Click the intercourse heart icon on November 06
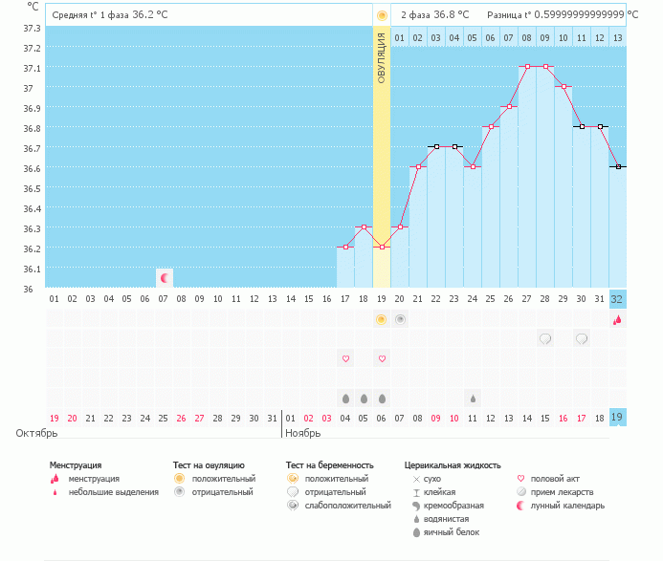The height and width of the screenshot is (561, 663). (382, 358)
